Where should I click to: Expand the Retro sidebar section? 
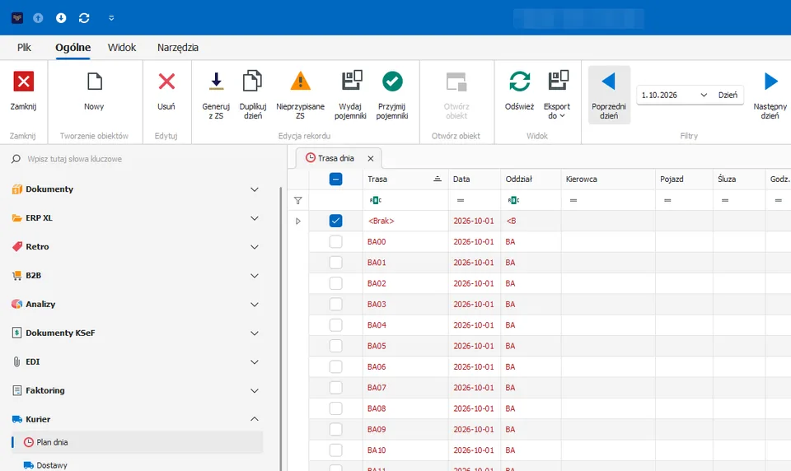point(255,247)
